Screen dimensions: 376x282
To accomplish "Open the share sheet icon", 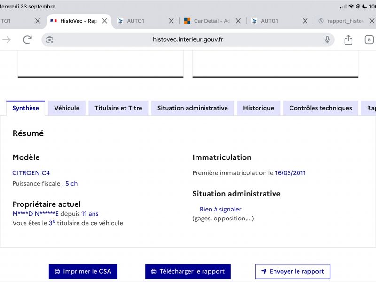I will (348, 39).
